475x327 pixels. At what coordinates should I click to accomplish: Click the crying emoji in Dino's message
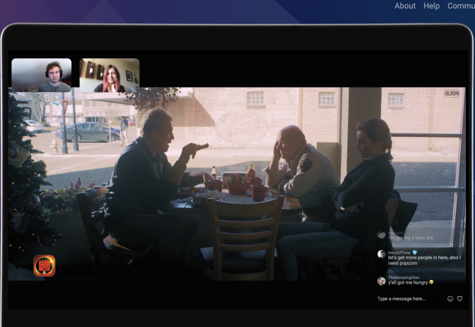click(431, 283)
